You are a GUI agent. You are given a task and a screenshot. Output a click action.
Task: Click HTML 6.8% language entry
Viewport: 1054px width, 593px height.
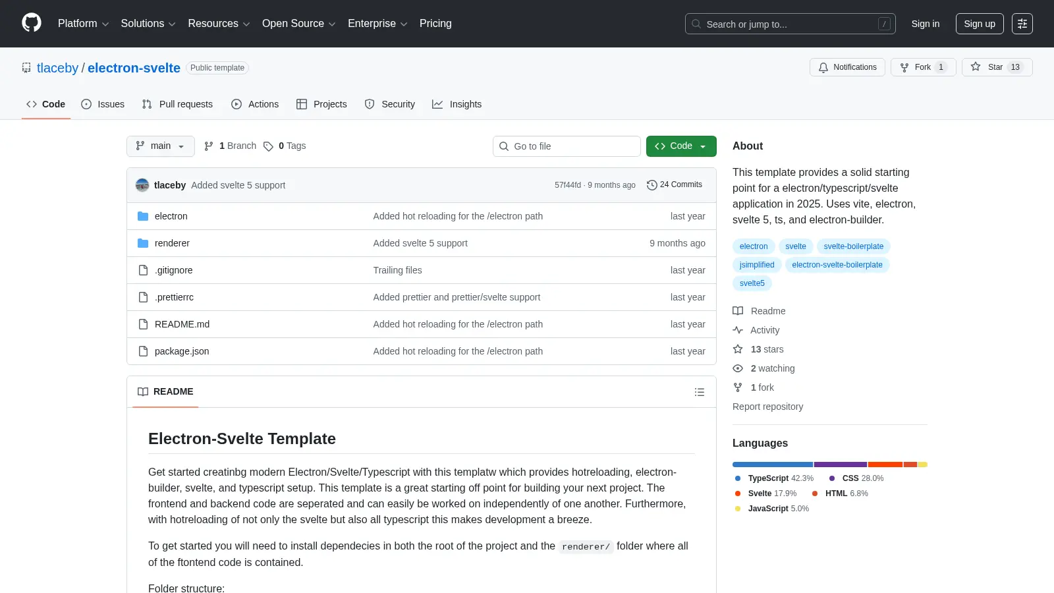(x=841, y=494)
